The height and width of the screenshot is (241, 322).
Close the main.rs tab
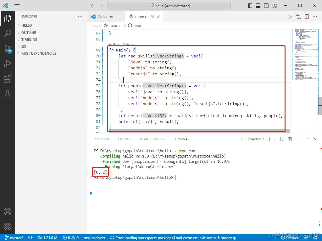pyautogui.click(x=158, y=17)
